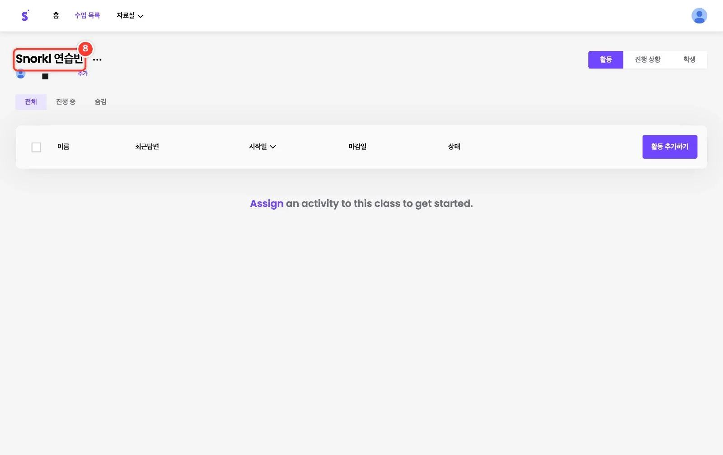
Task: Click the 추가 link under class name
Action: pyautogui.click(x=83, y=74)
